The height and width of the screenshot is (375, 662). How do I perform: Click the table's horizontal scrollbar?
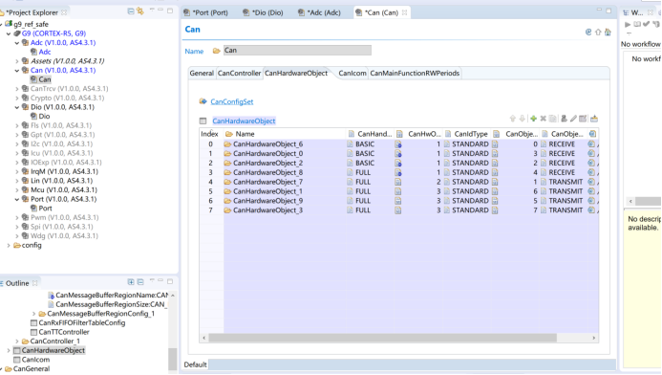click(x=382, y=338)
